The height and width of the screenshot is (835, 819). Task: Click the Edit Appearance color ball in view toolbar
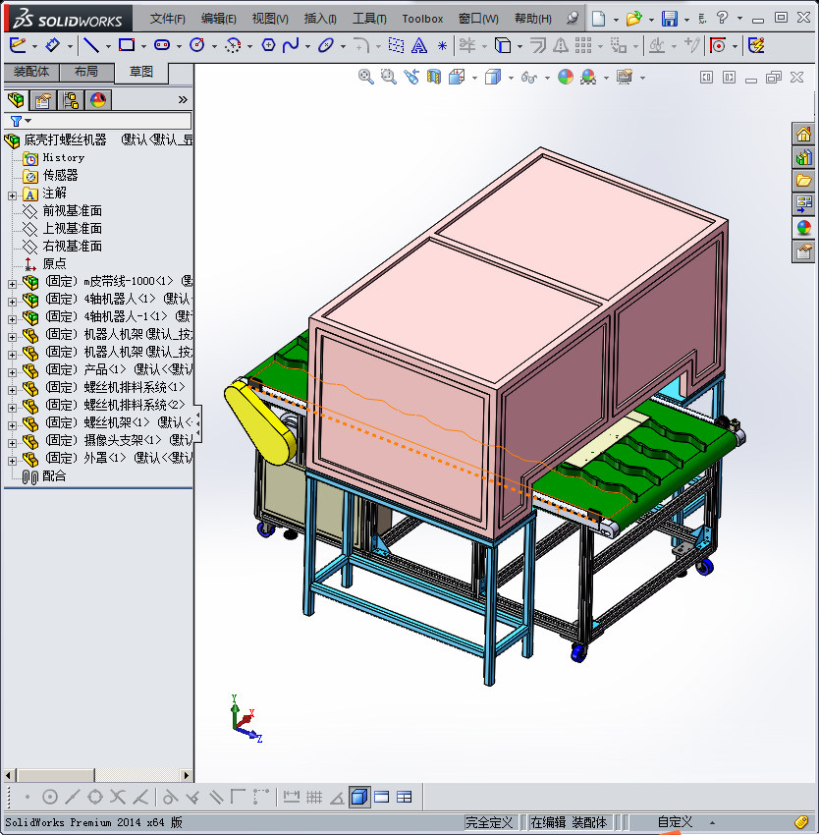(565, 78)
